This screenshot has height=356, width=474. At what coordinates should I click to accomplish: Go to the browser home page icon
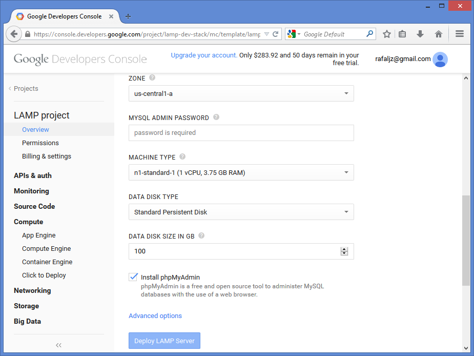click(x=438, y=34)
